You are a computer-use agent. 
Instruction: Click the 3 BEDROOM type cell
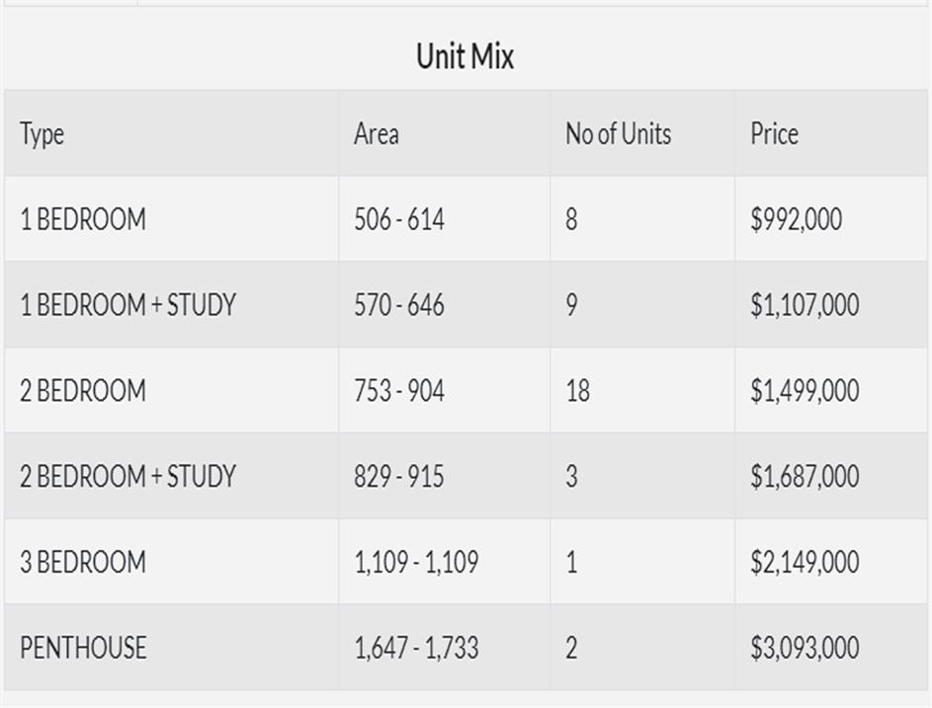(83, 563)
